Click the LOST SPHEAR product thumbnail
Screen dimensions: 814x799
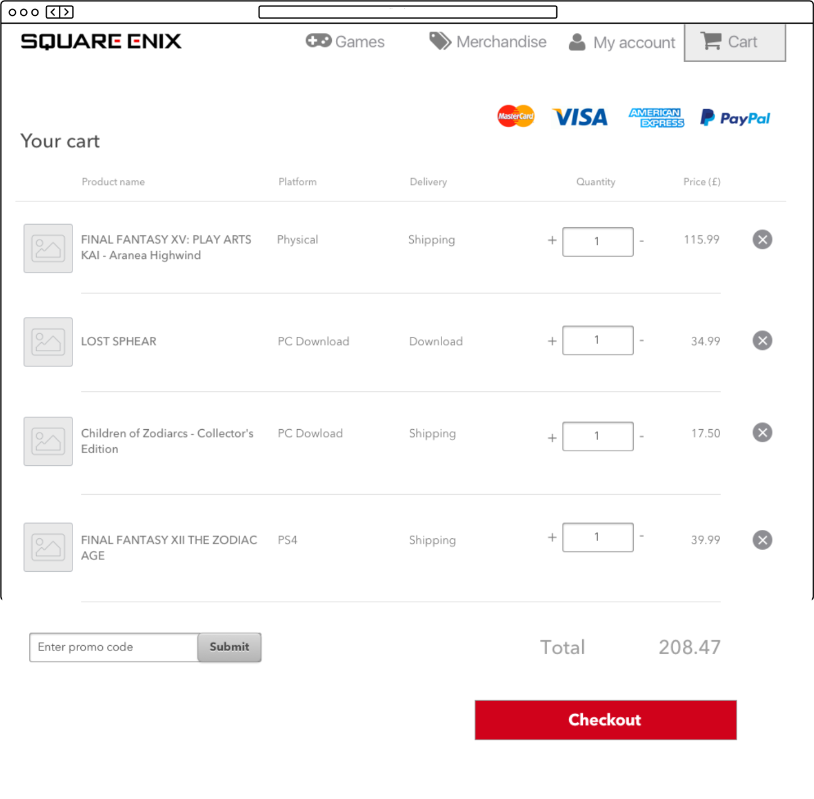click(x=48, y=342)
